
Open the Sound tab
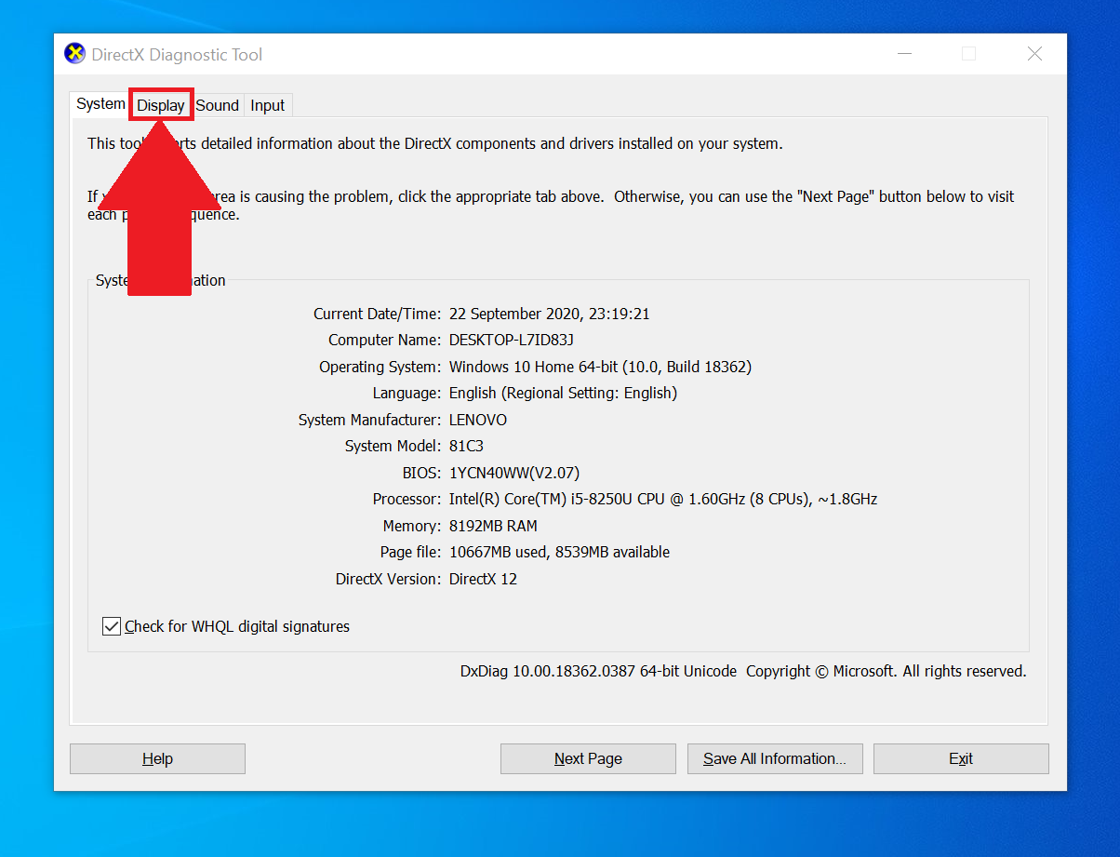pyautogui.click(x=217, y=105)
